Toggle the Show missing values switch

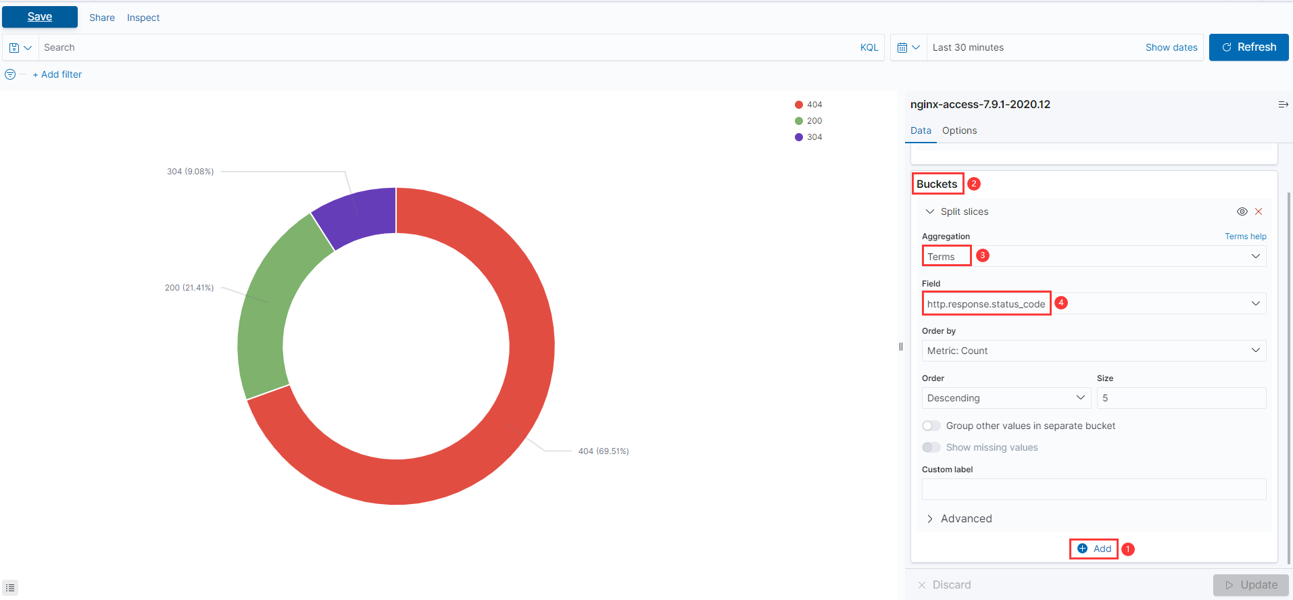931,447
